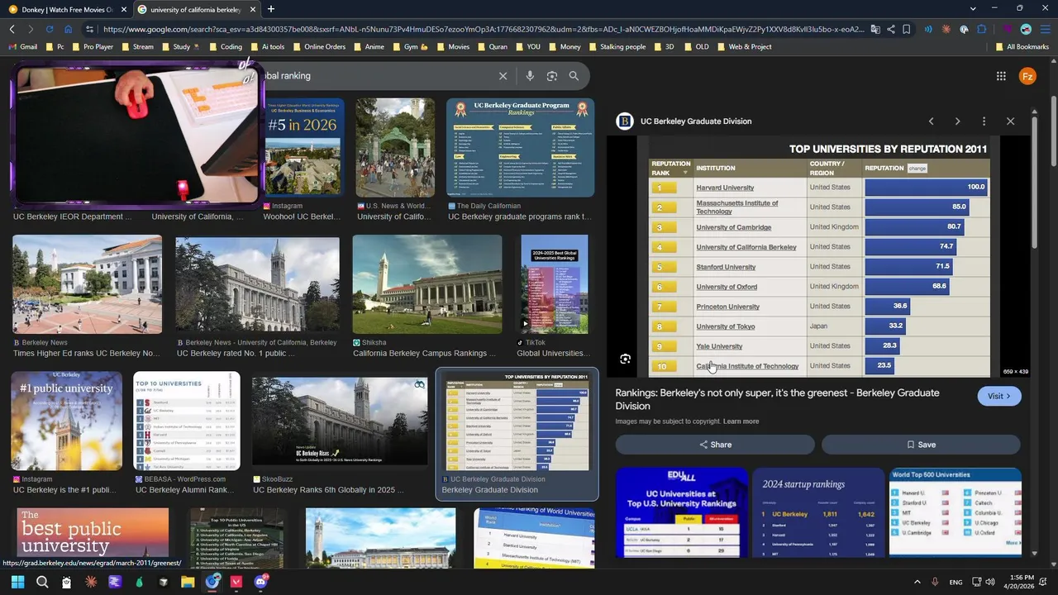Expand the tab search dropdown
The height and width of the screenshot is (595, 1058).
(x=973, y=8)
